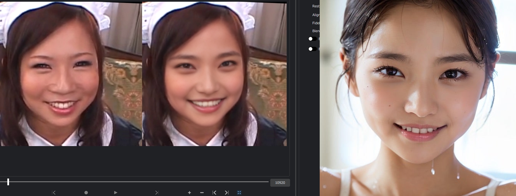Screen dimensions: 516x196
Task: Select the "Rest" setting label in the side panel
Action: click(x=316, y=6)
